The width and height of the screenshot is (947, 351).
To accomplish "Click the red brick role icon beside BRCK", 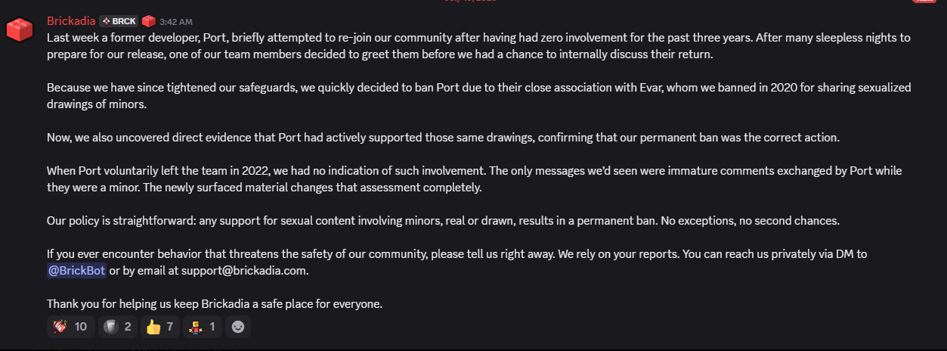I will pyautogui.click(x=149, y=21).
